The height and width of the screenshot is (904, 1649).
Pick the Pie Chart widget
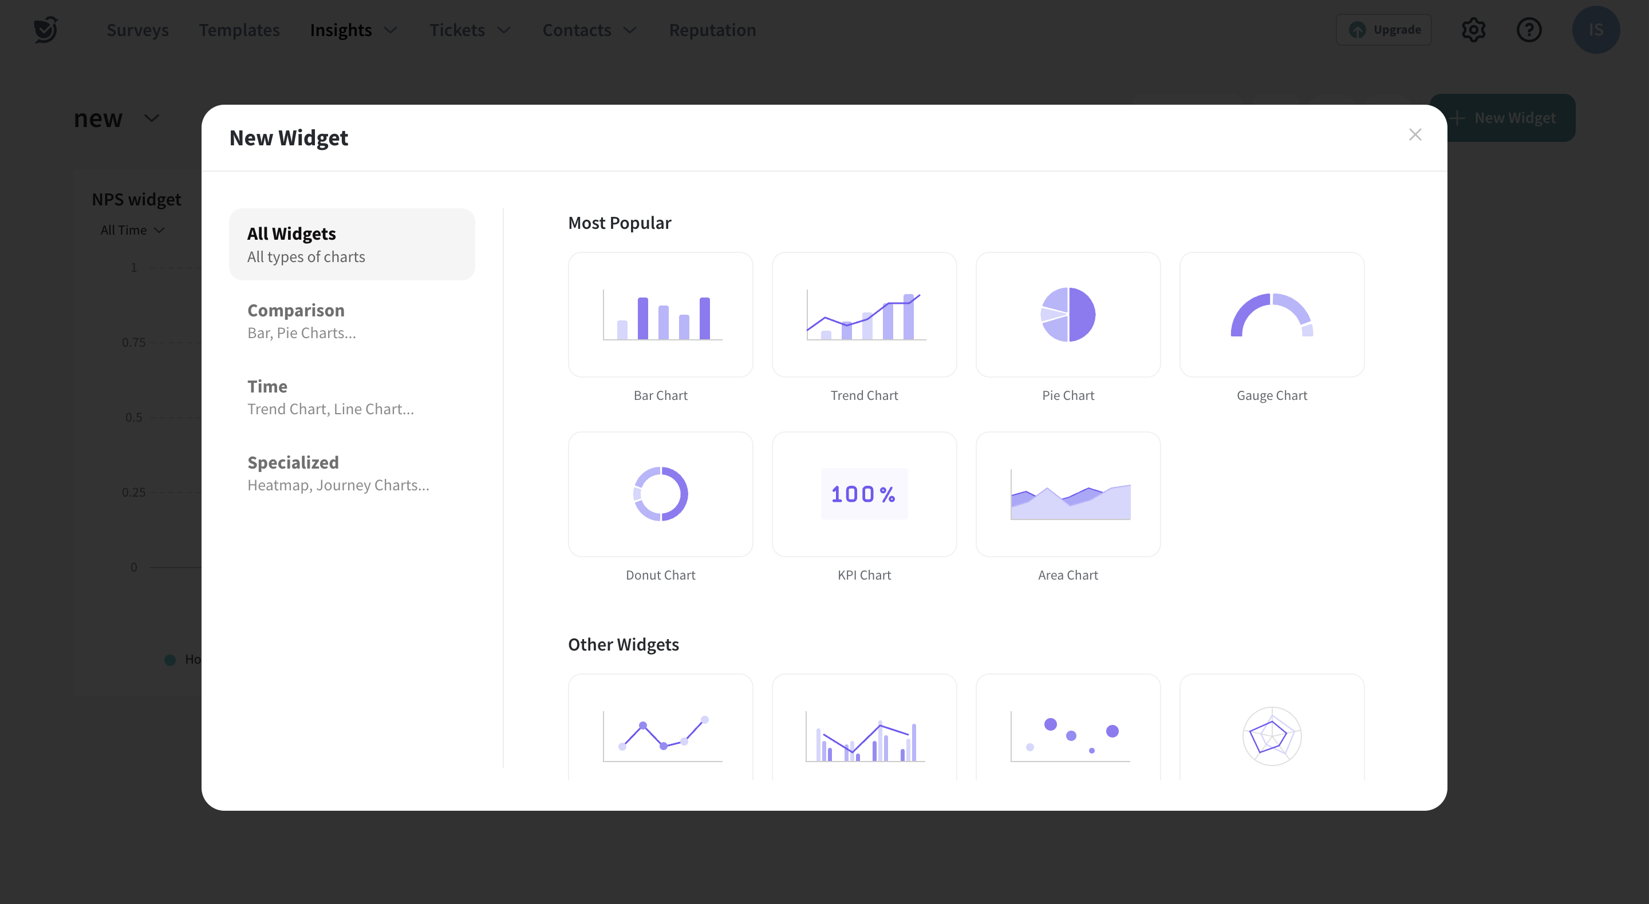[1067, 315]
